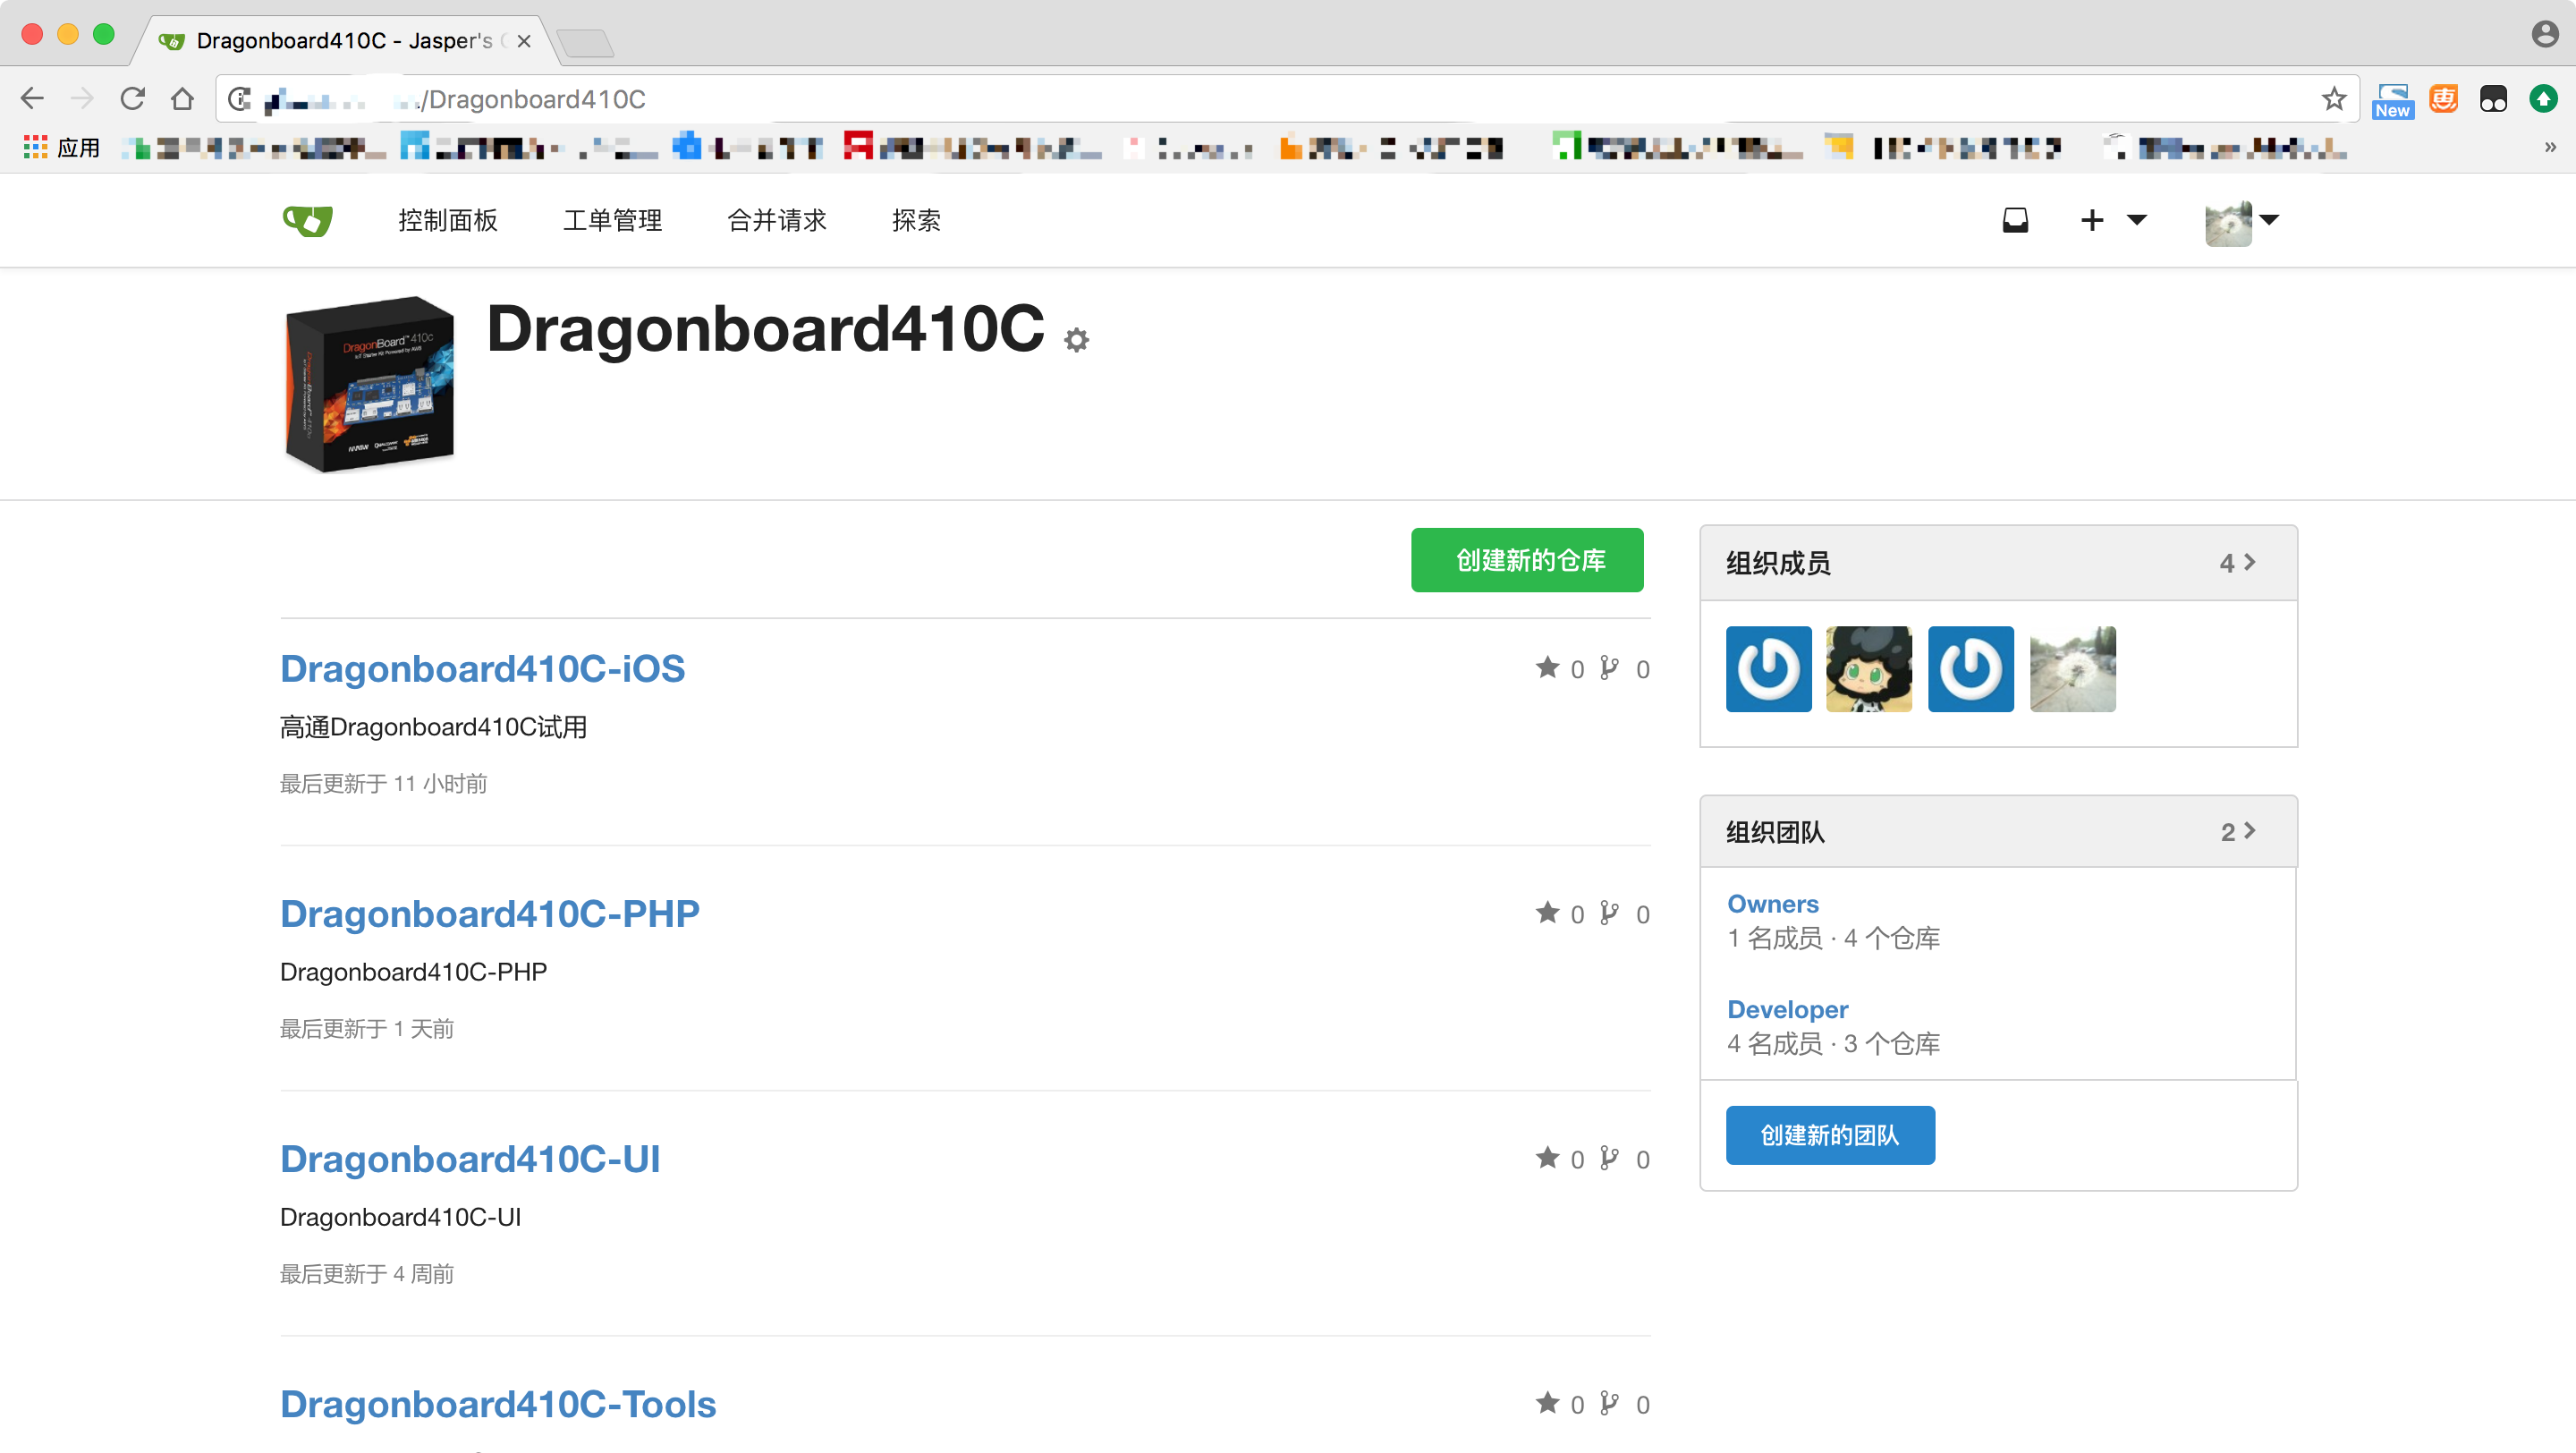Viewport: 2576px width, 1453px height.
Task: Click star icon on Dragonboard410C-PHP row
Action: 1548,913
